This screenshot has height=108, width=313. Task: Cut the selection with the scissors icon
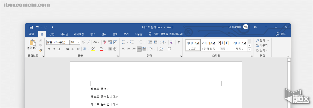(x=40, y=41)
